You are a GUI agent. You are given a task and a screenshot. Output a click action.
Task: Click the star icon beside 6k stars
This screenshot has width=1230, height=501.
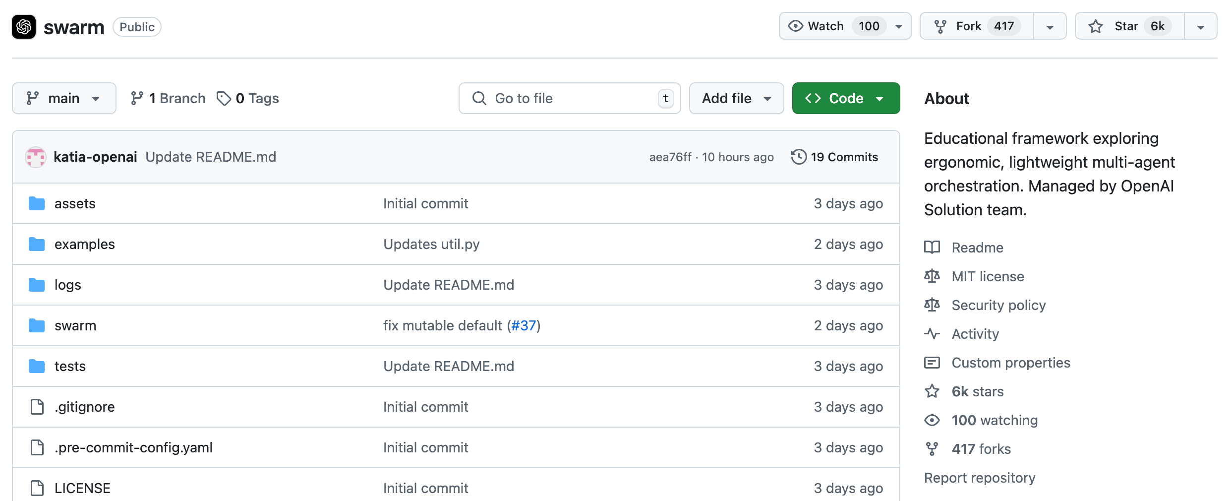point(932,391)
